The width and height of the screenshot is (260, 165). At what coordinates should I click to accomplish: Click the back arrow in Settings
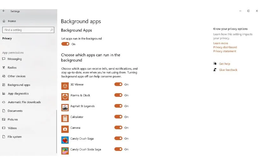4,11
